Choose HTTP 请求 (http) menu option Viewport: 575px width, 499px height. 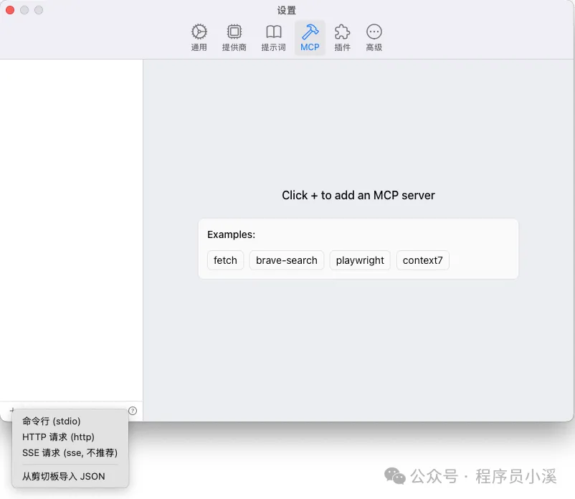tap(60, 437)
